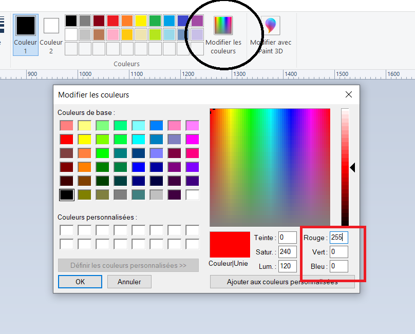Focus the Teinte input field
The width and height of the screenshot is (415, 334).
(x=288, y=238)
